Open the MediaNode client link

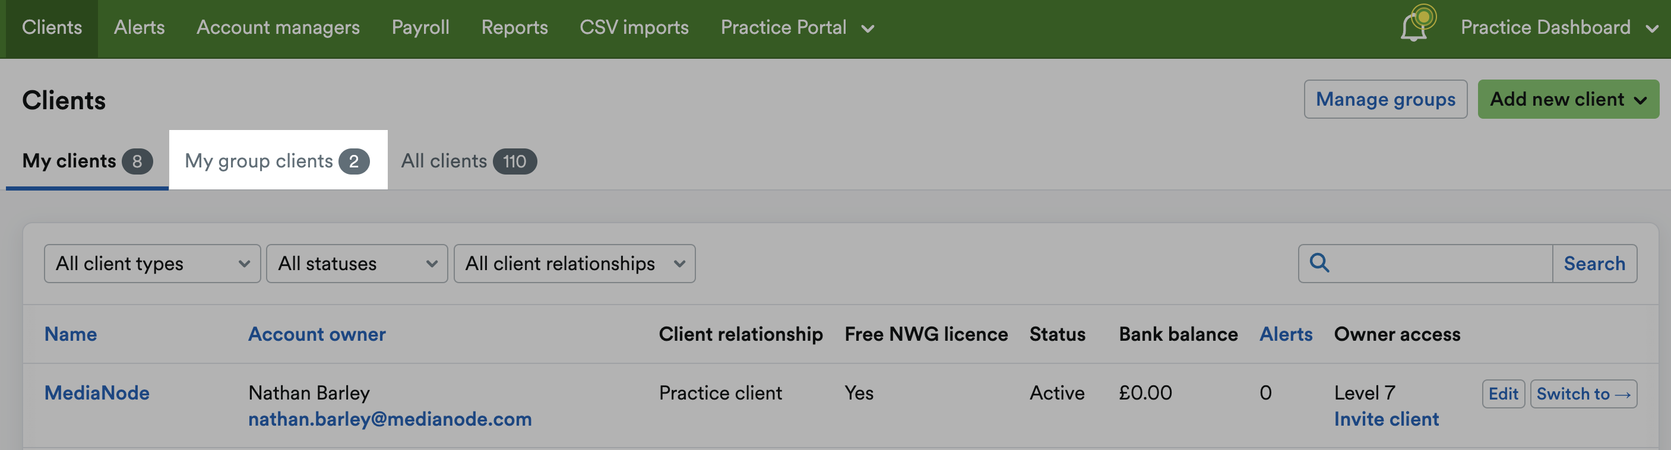(97, 393)
